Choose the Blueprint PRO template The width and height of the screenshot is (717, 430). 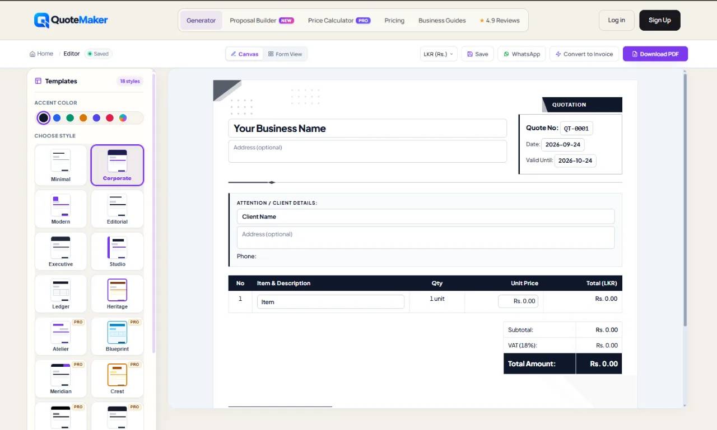point(117,336)
